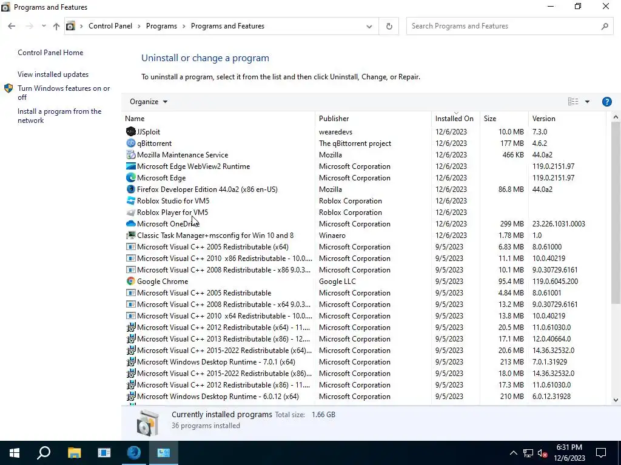Open Install a program from the network
Image resolution: width=621 pixels, height=465 pixels.
click(59, 116)
